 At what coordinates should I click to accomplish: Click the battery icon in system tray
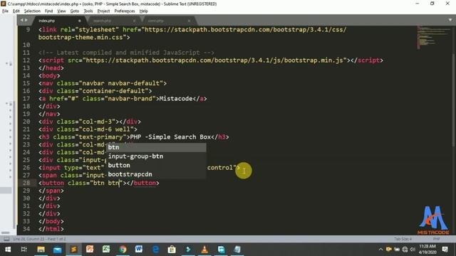[x=397, y=250]
